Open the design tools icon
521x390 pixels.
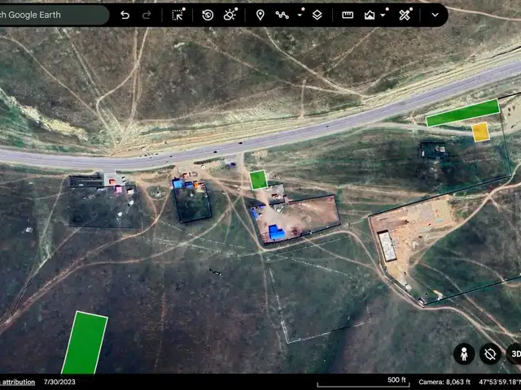(405, 15)
